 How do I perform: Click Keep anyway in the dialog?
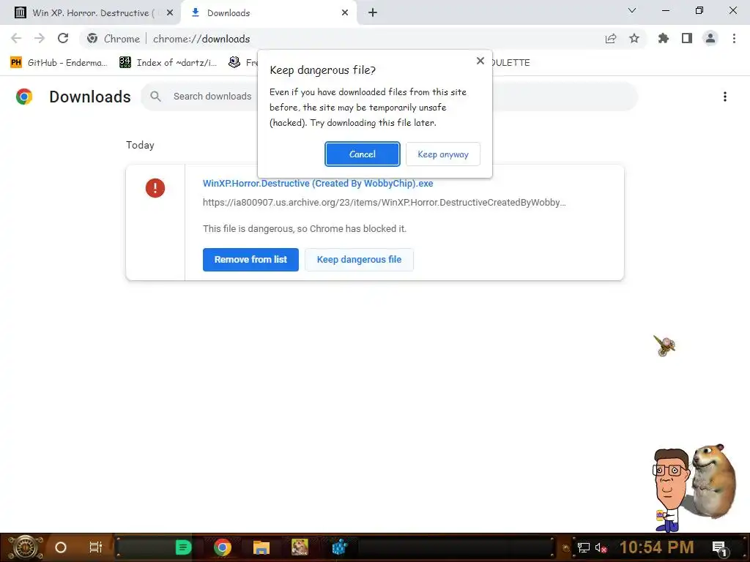(x=443, y=154)
